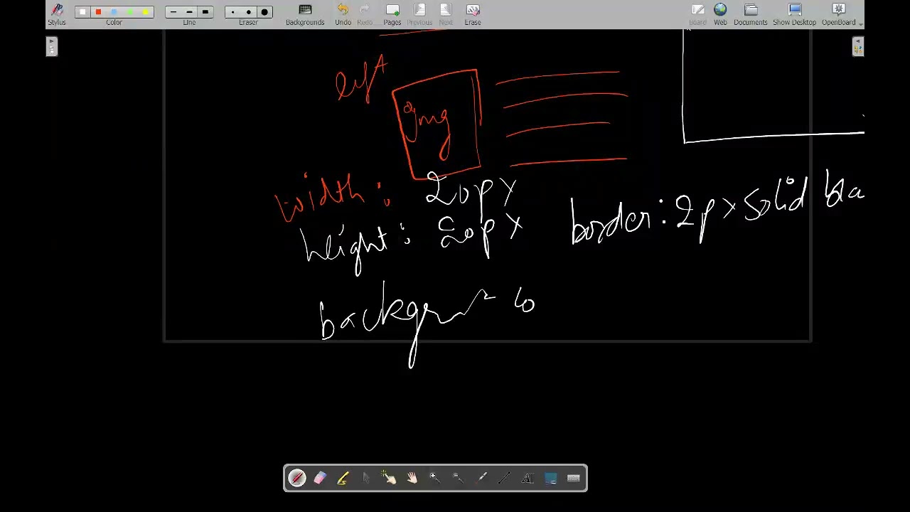Open the Backgrounds chooser

305,14
